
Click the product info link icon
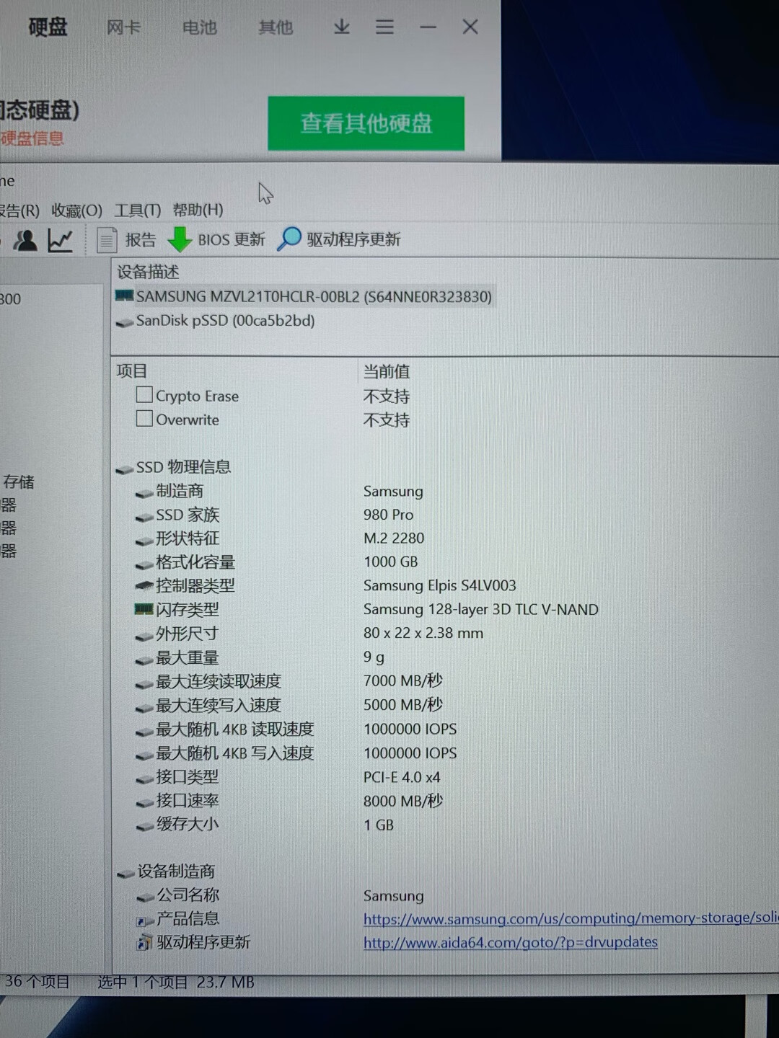point(144,921)
